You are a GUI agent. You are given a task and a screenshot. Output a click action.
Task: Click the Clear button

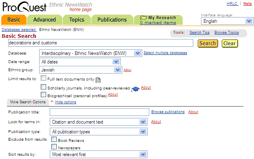coord(230,44)
